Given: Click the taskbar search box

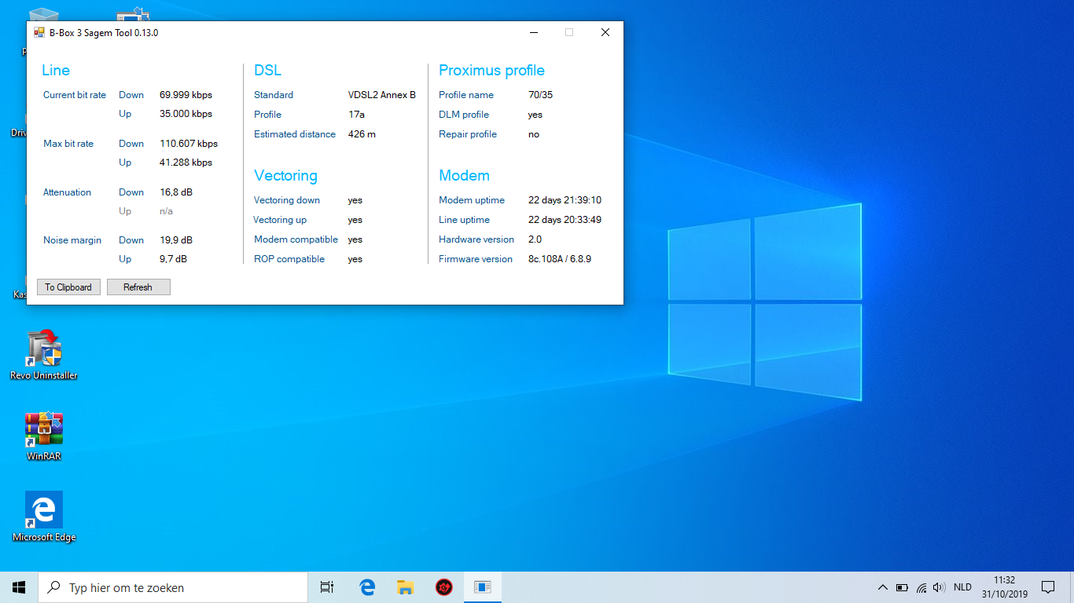Looking at the screenshot, I should coord(173,587).
